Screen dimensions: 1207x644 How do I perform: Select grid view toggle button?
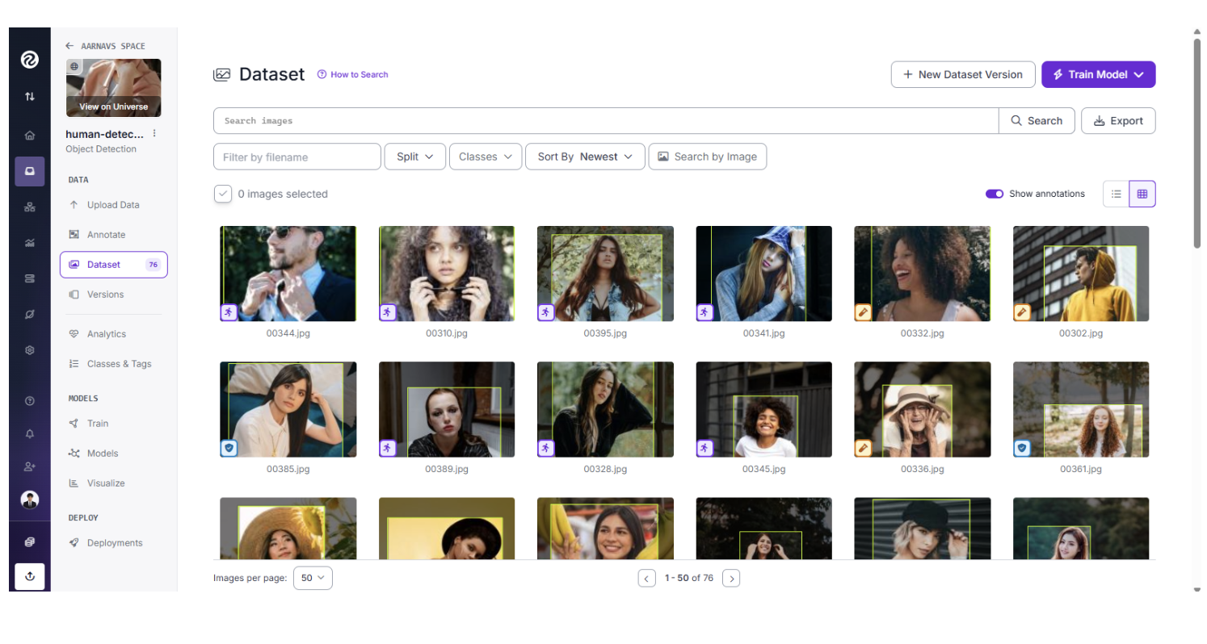point(1142,194)
